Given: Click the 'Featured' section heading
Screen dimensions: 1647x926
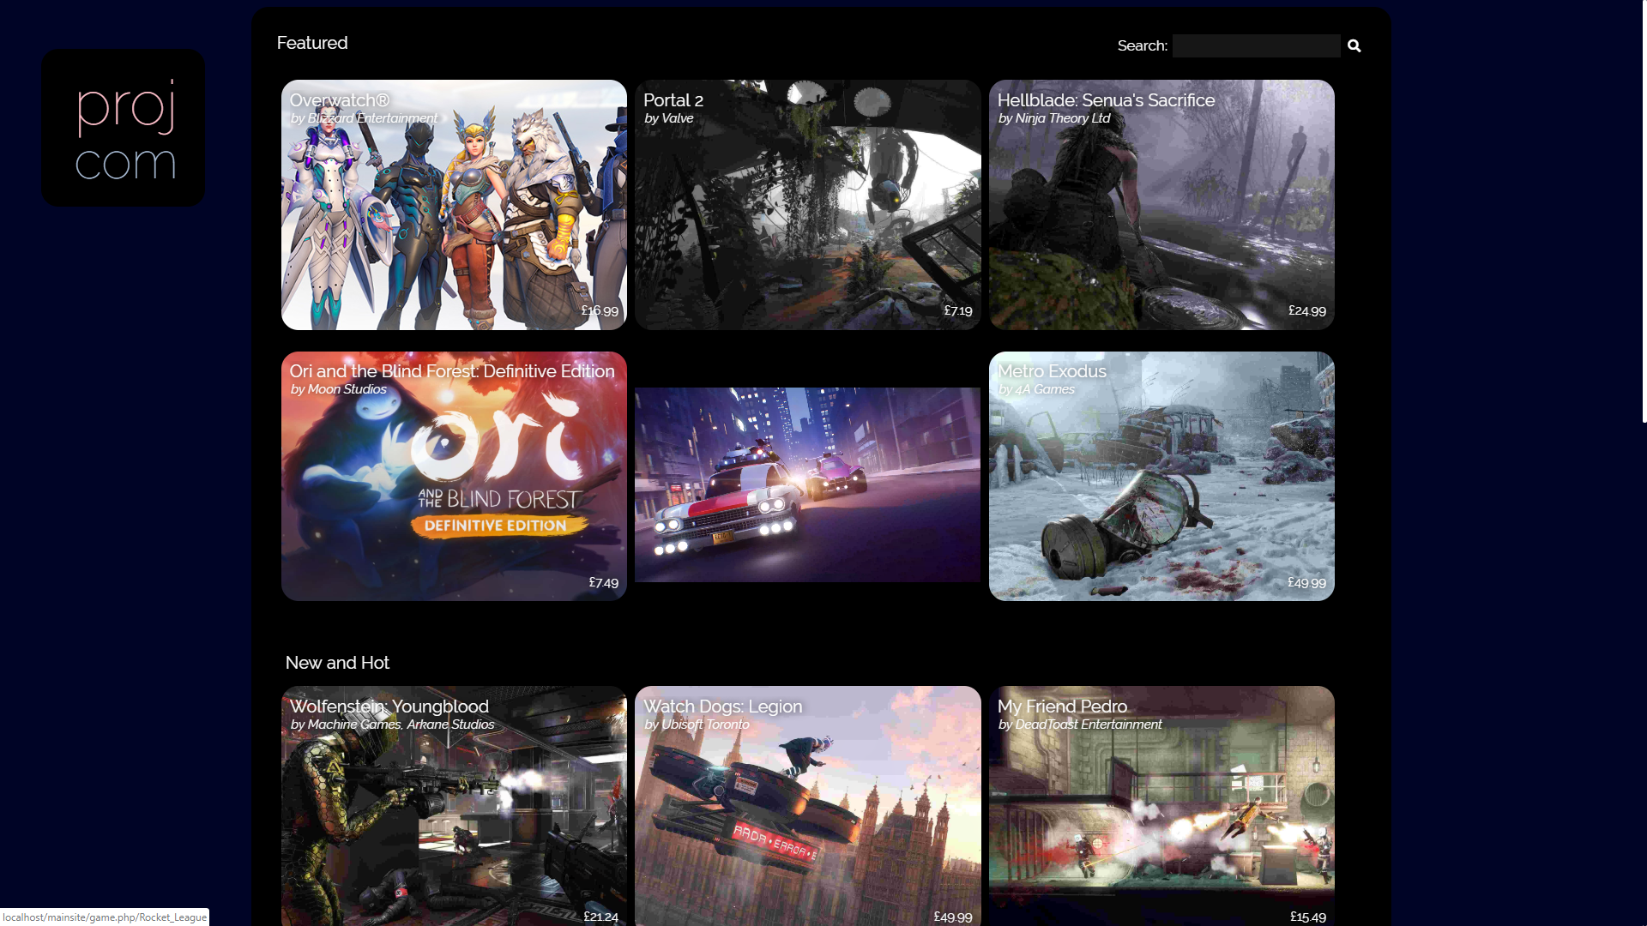Looking at the screenshot, I should [311, 42].
